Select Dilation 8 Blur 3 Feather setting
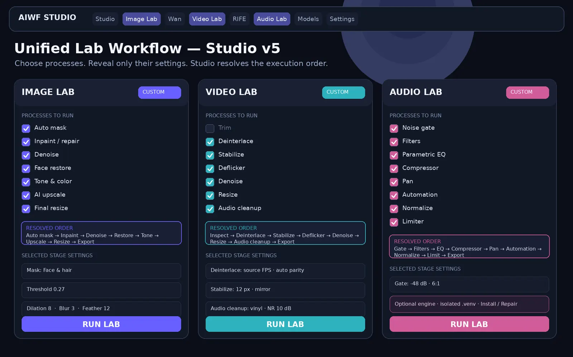This screenshot has height=357, width=573. pos(101,309)
